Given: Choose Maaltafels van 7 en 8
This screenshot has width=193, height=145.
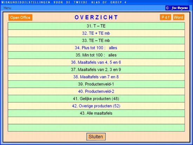Looking at the screenshot, I should pos(96,77).
